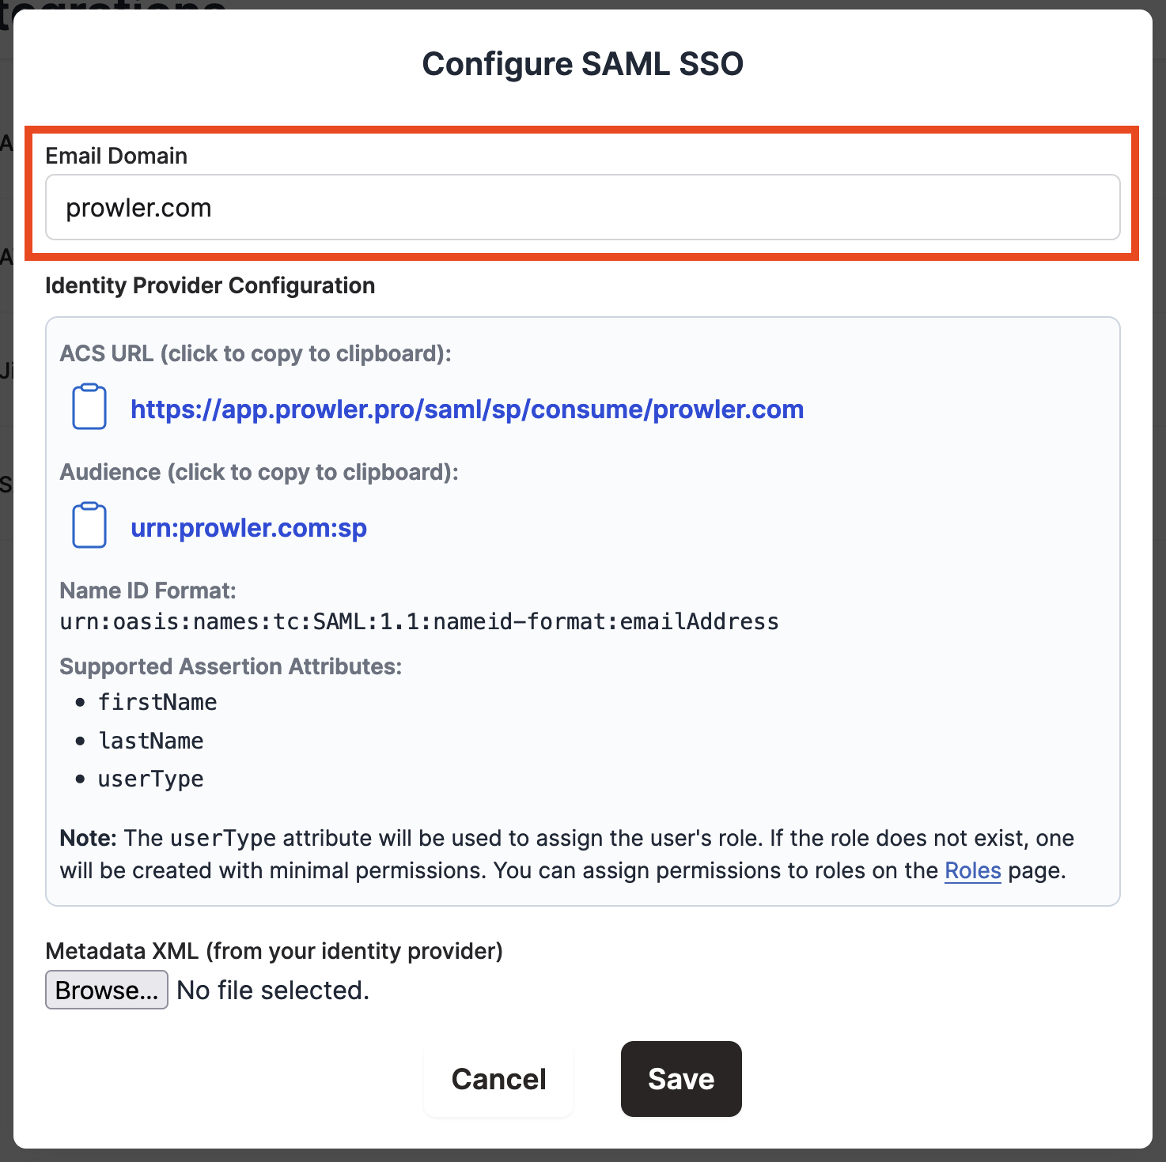Click the "No file selected." text

[273, 990]
